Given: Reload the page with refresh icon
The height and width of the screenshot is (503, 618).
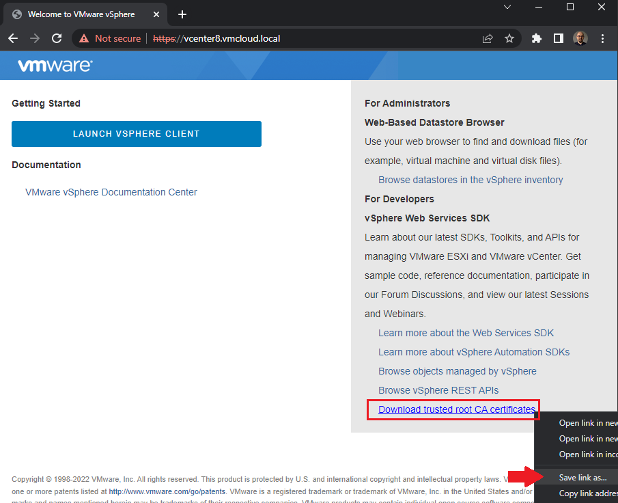Looking at the screenshot, I should [57, 39].
